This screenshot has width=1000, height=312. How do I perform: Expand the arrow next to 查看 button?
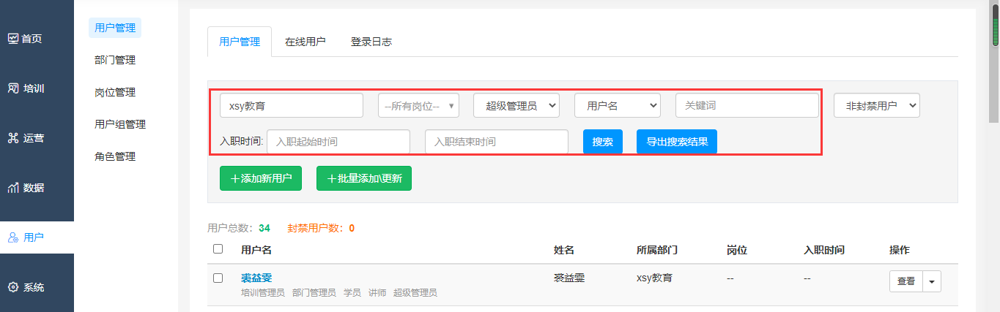point(932,281)
